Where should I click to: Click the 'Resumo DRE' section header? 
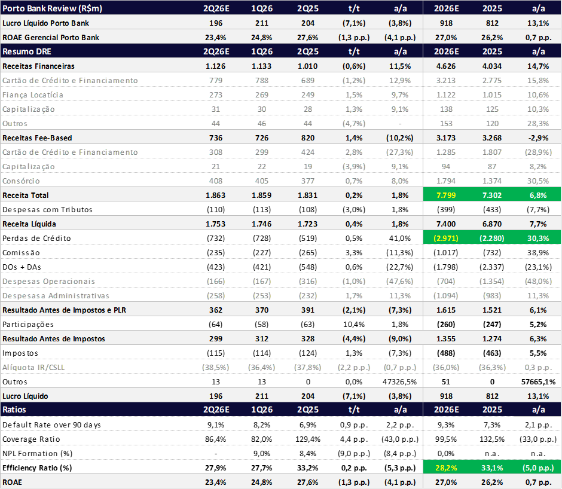tap(27, 51)
